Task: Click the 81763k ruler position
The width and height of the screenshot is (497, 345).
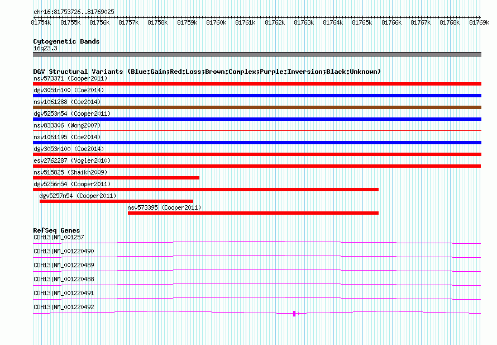Action: [304, 22]
